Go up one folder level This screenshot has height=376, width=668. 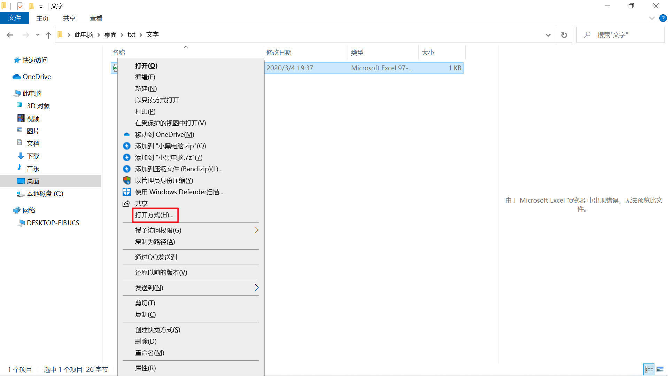pyautogui.click(x=48, y=35)
